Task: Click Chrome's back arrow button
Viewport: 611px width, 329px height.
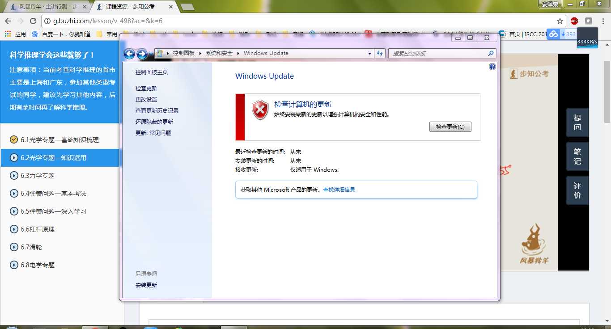Action: (x=8, y=21)
